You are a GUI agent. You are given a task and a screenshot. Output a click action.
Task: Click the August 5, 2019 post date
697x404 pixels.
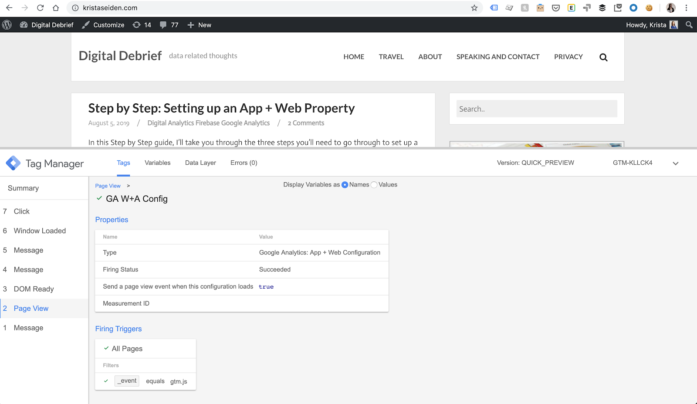(109, 123)
